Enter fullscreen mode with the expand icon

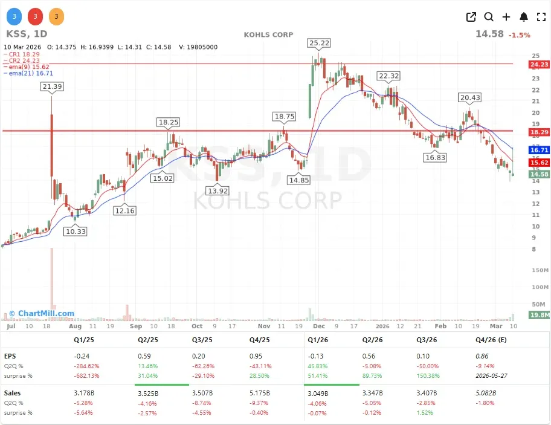pyautogui.click(x=541, y=17)
